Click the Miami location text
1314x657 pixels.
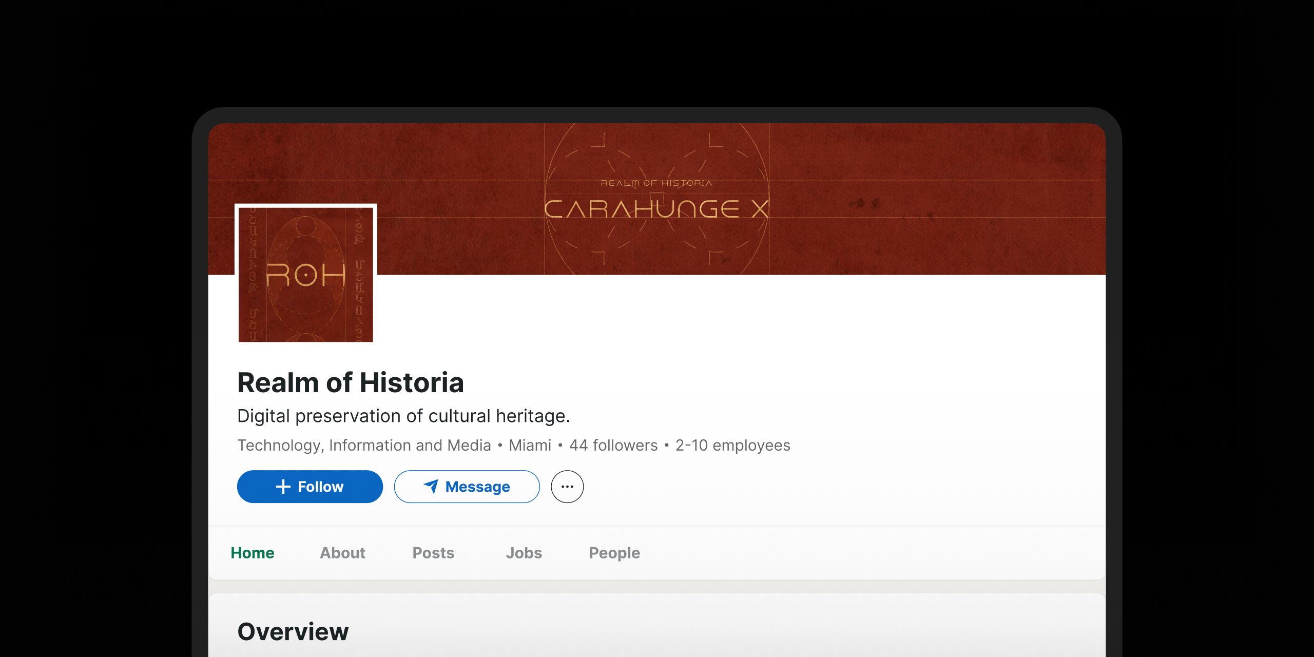(530, 445)
